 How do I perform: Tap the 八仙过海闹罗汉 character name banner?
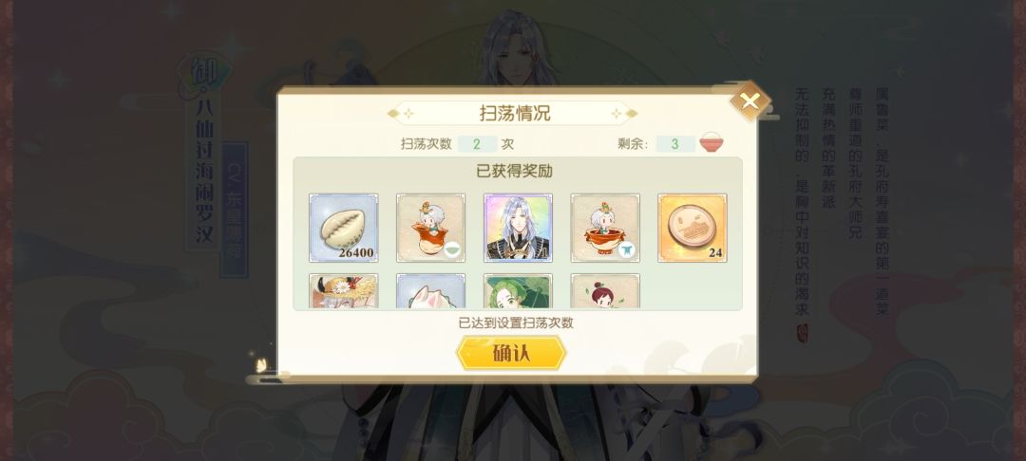[204, 173]
